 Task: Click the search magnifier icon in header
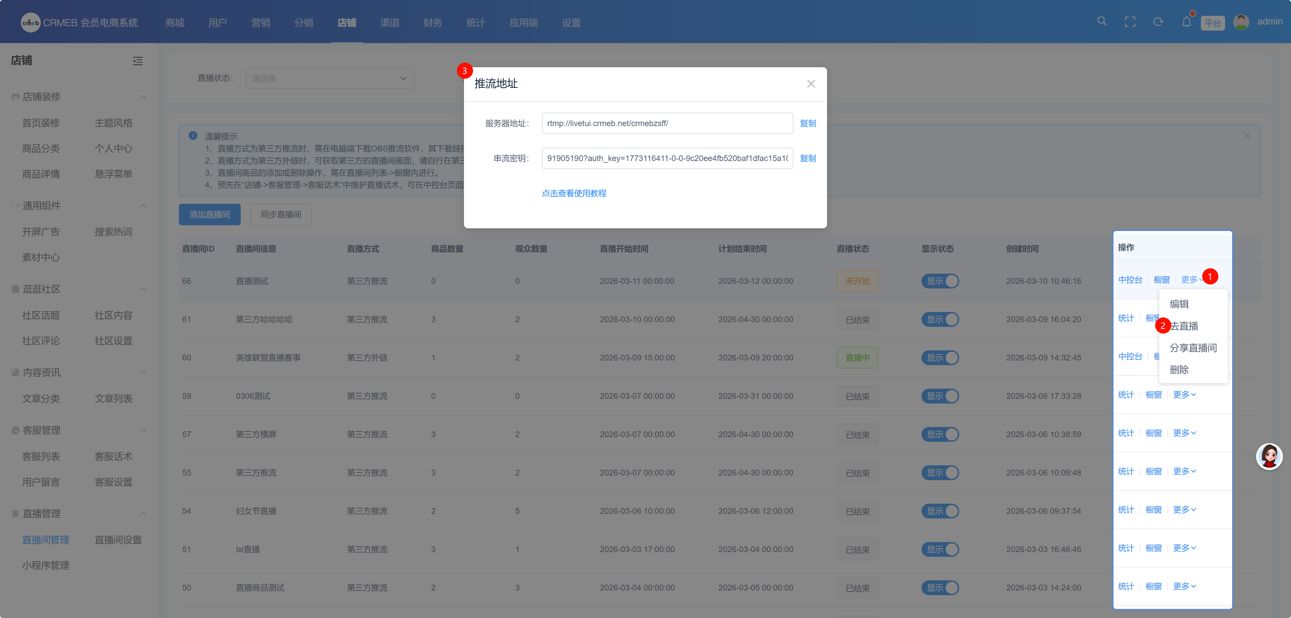[1101, 22]
